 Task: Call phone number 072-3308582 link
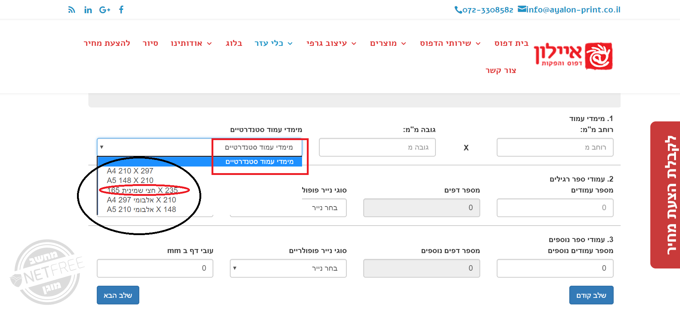tap(484, 10)
